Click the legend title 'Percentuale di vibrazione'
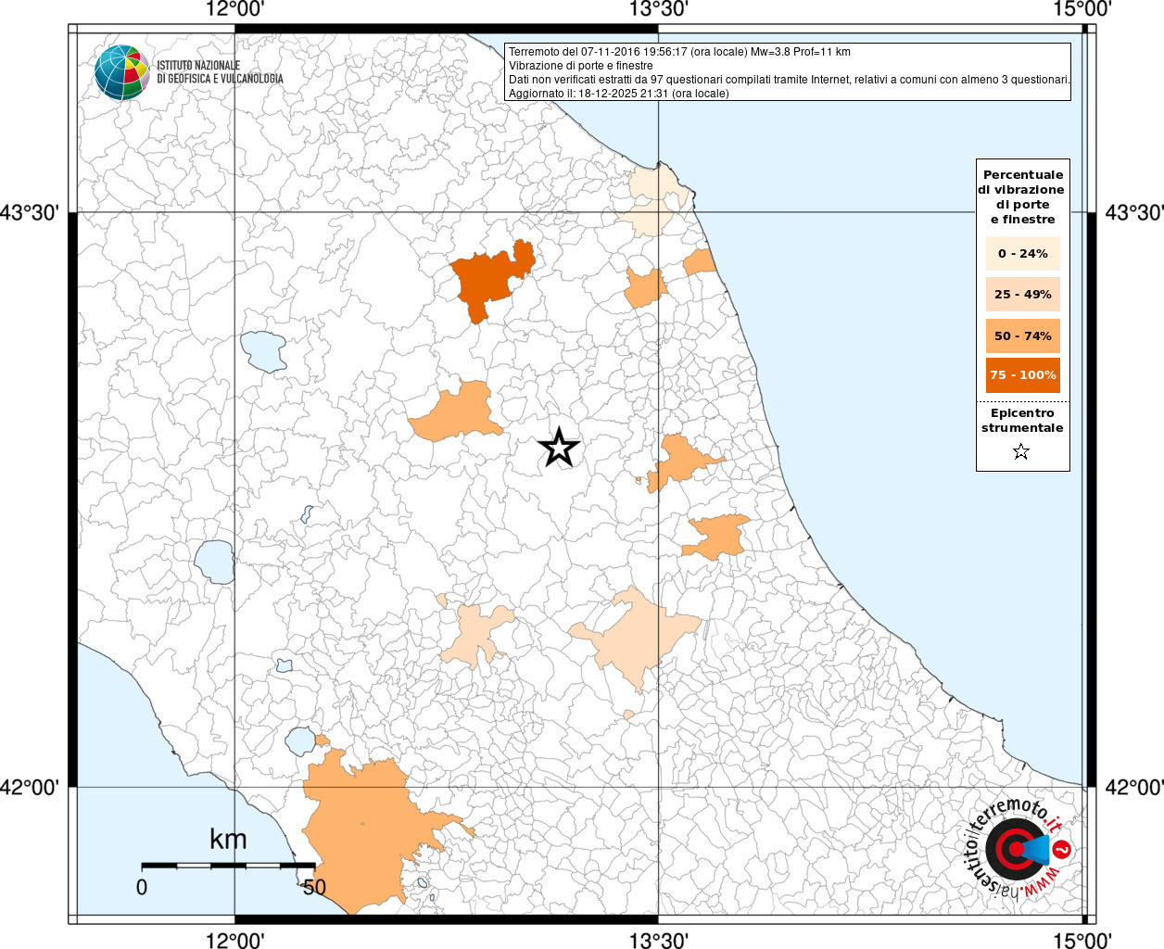Image resolution: width=1164 pixels, height=949 pixels. pyautogui.click(x=1023, y=197)
